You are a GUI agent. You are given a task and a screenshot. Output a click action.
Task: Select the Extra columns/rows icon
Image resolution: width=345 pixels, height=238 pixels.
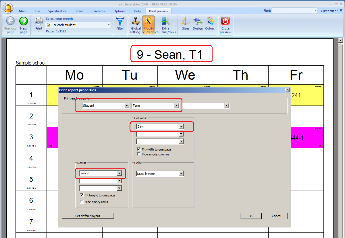click(x=165, y=21)
